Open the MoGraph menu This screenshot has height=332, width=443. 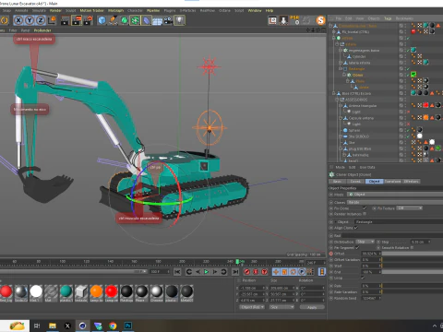115,10
